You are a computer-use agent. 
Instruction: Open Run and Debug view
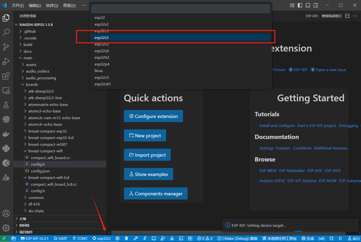point(6,61)
